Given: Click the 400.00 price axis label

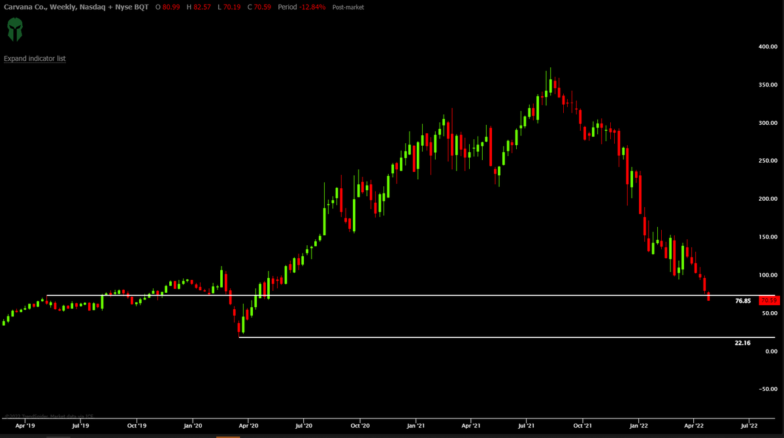Looking at the screenshot, I should tap(767, 47).
